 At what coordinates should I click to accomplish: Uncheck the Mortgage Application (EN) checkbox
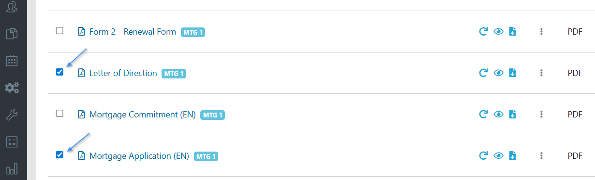(59, 155)
